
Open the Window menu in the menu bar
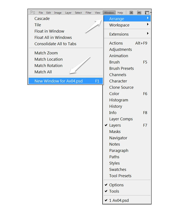(109, 13)
